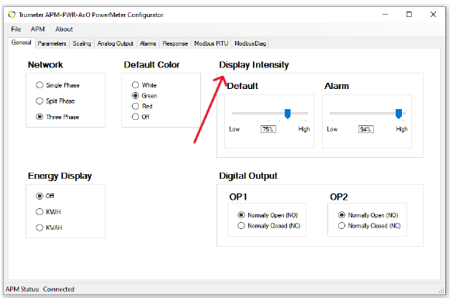
Task: Select Three Phase network option
Action: click(x=57, y=117)
